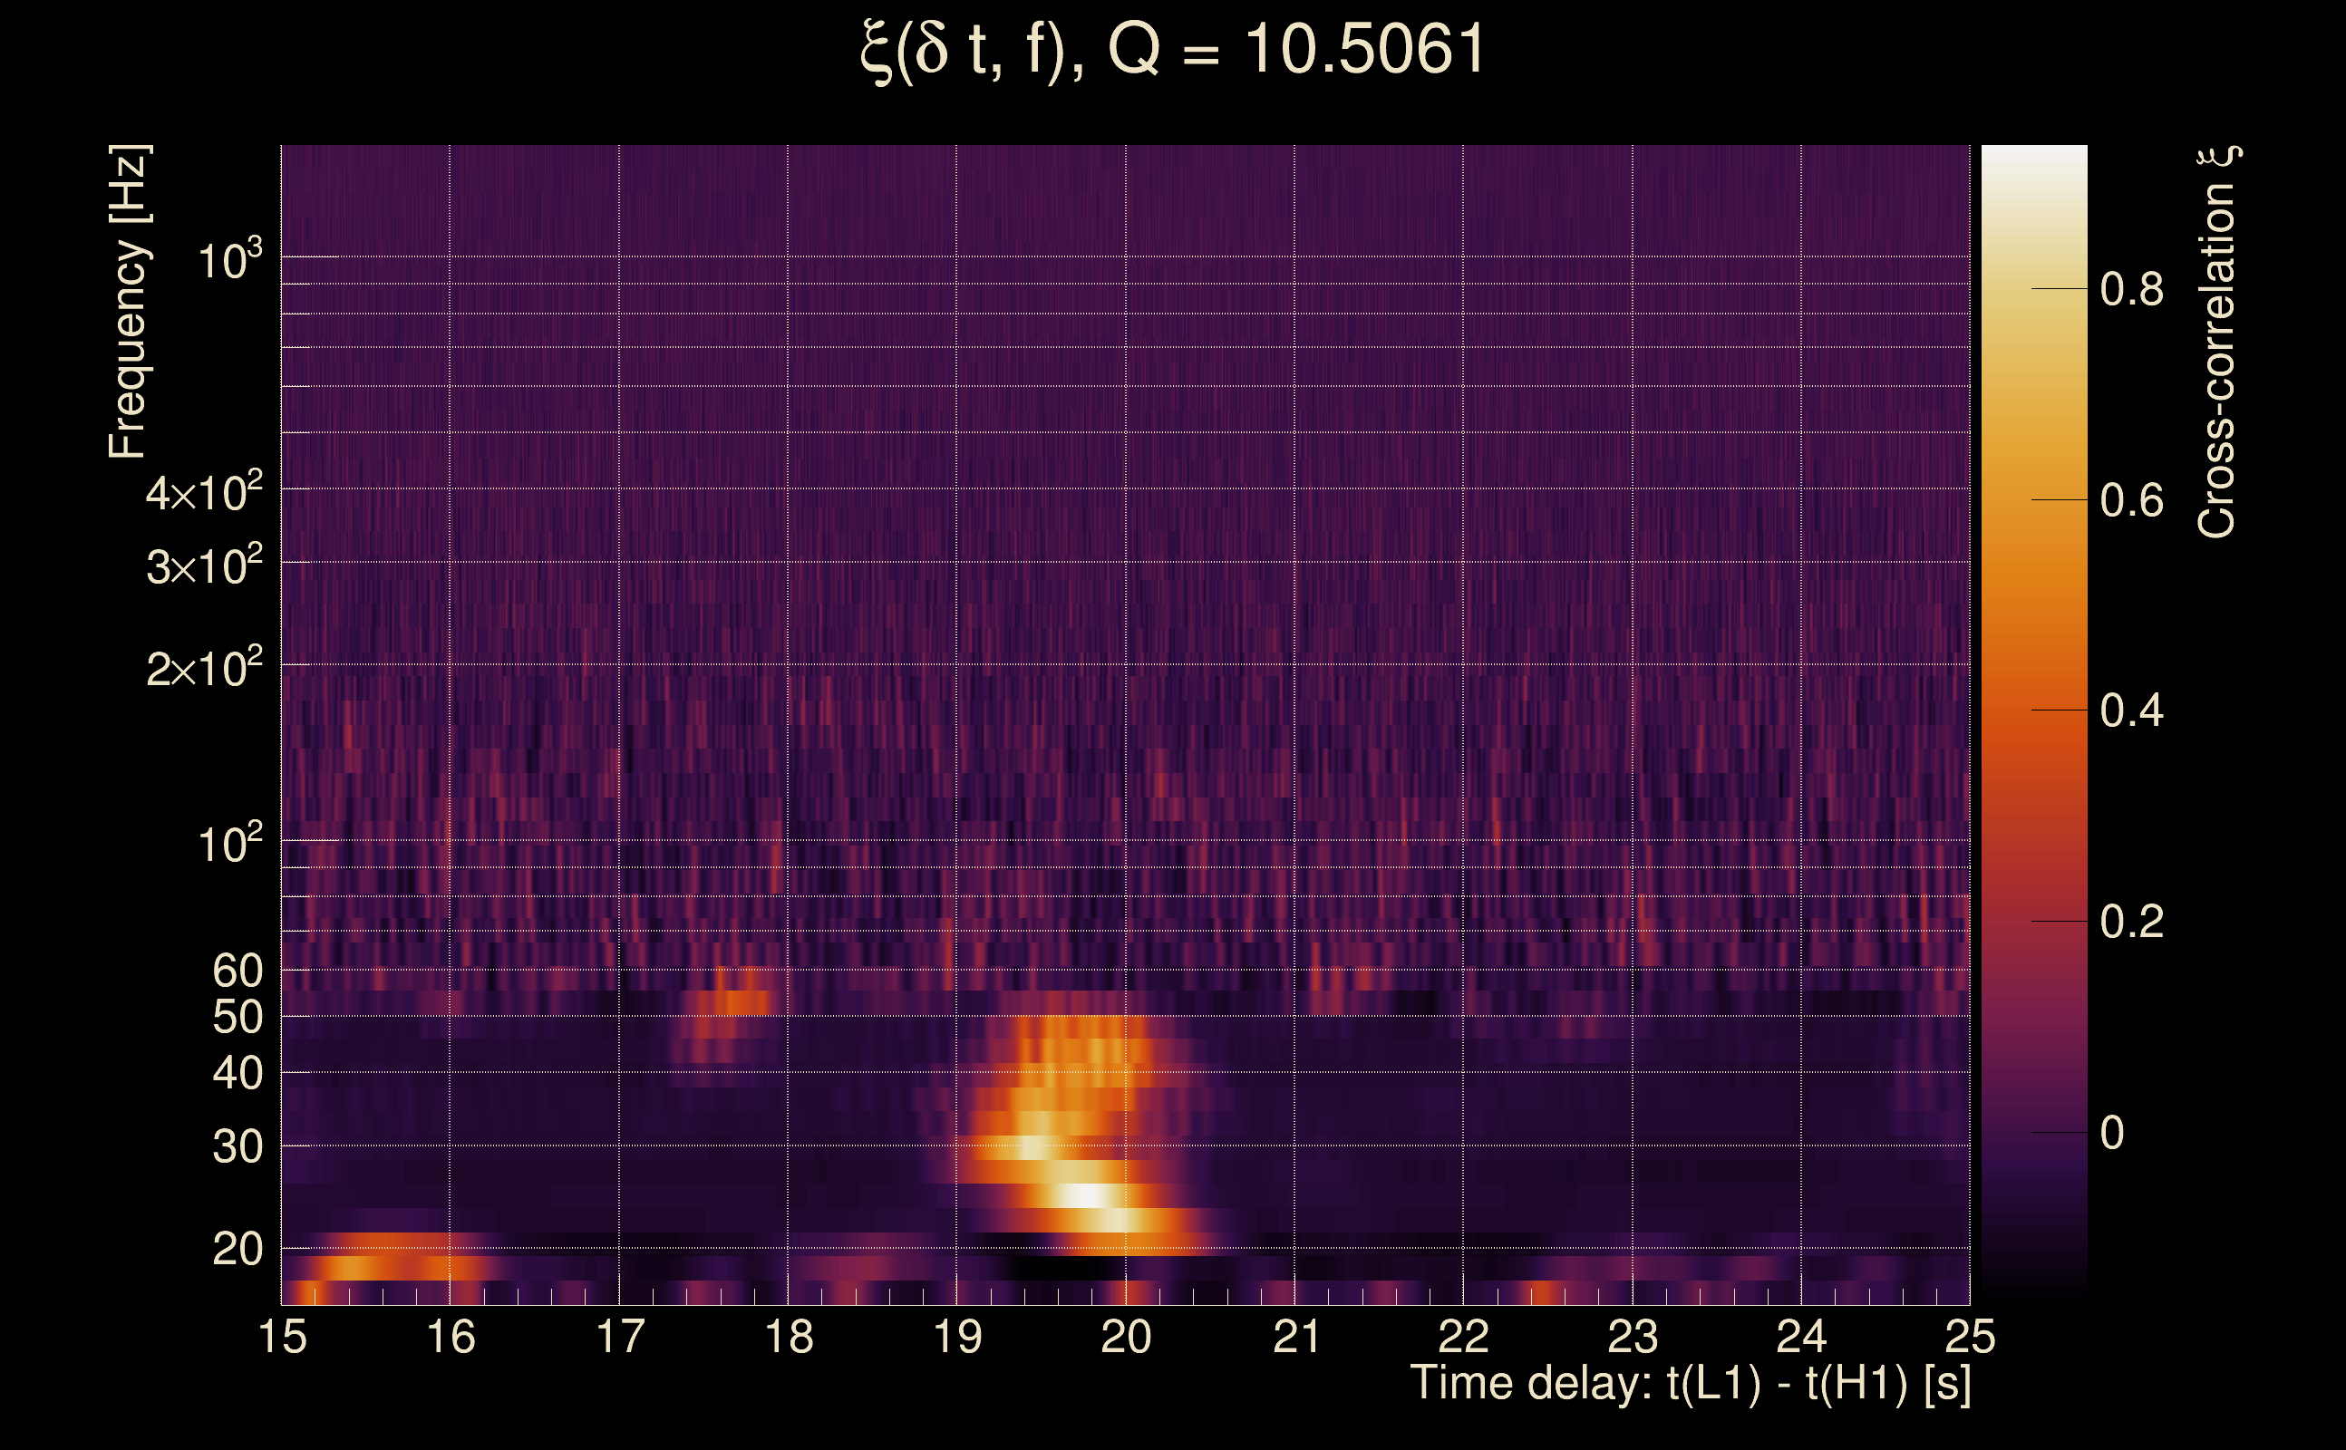Click the white top of the color scale
Screen dimensions: 2346x1450
pyautogui.click(x=2033, y=159)
